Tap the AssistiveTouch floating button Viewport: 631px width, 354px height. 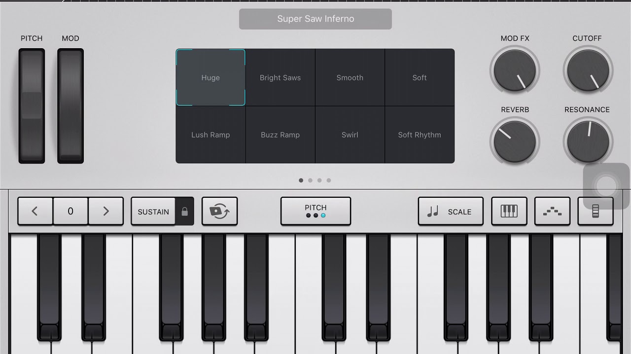pos(606,186)
